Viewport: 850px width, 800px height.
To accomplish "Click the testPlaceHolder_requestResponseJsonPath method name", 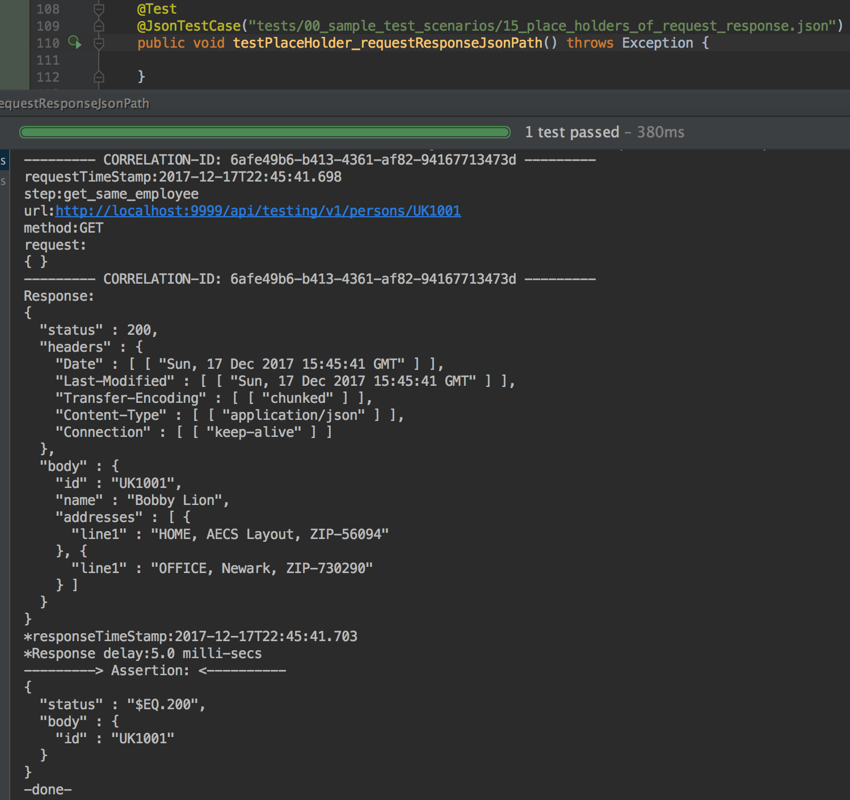I will point(388,43).
